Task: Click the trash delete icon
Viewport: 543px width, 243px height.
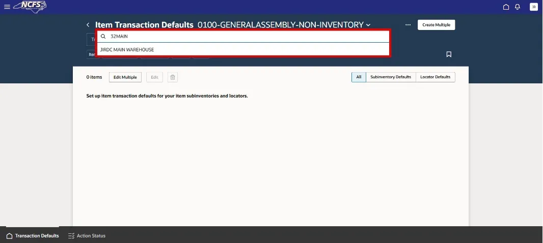Action: tap(173, 77)
